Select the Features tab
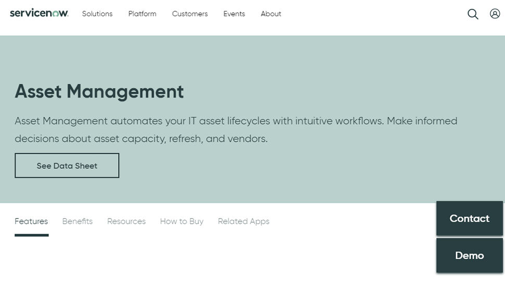Screen dimensions: 505x283 click(31, 221)
